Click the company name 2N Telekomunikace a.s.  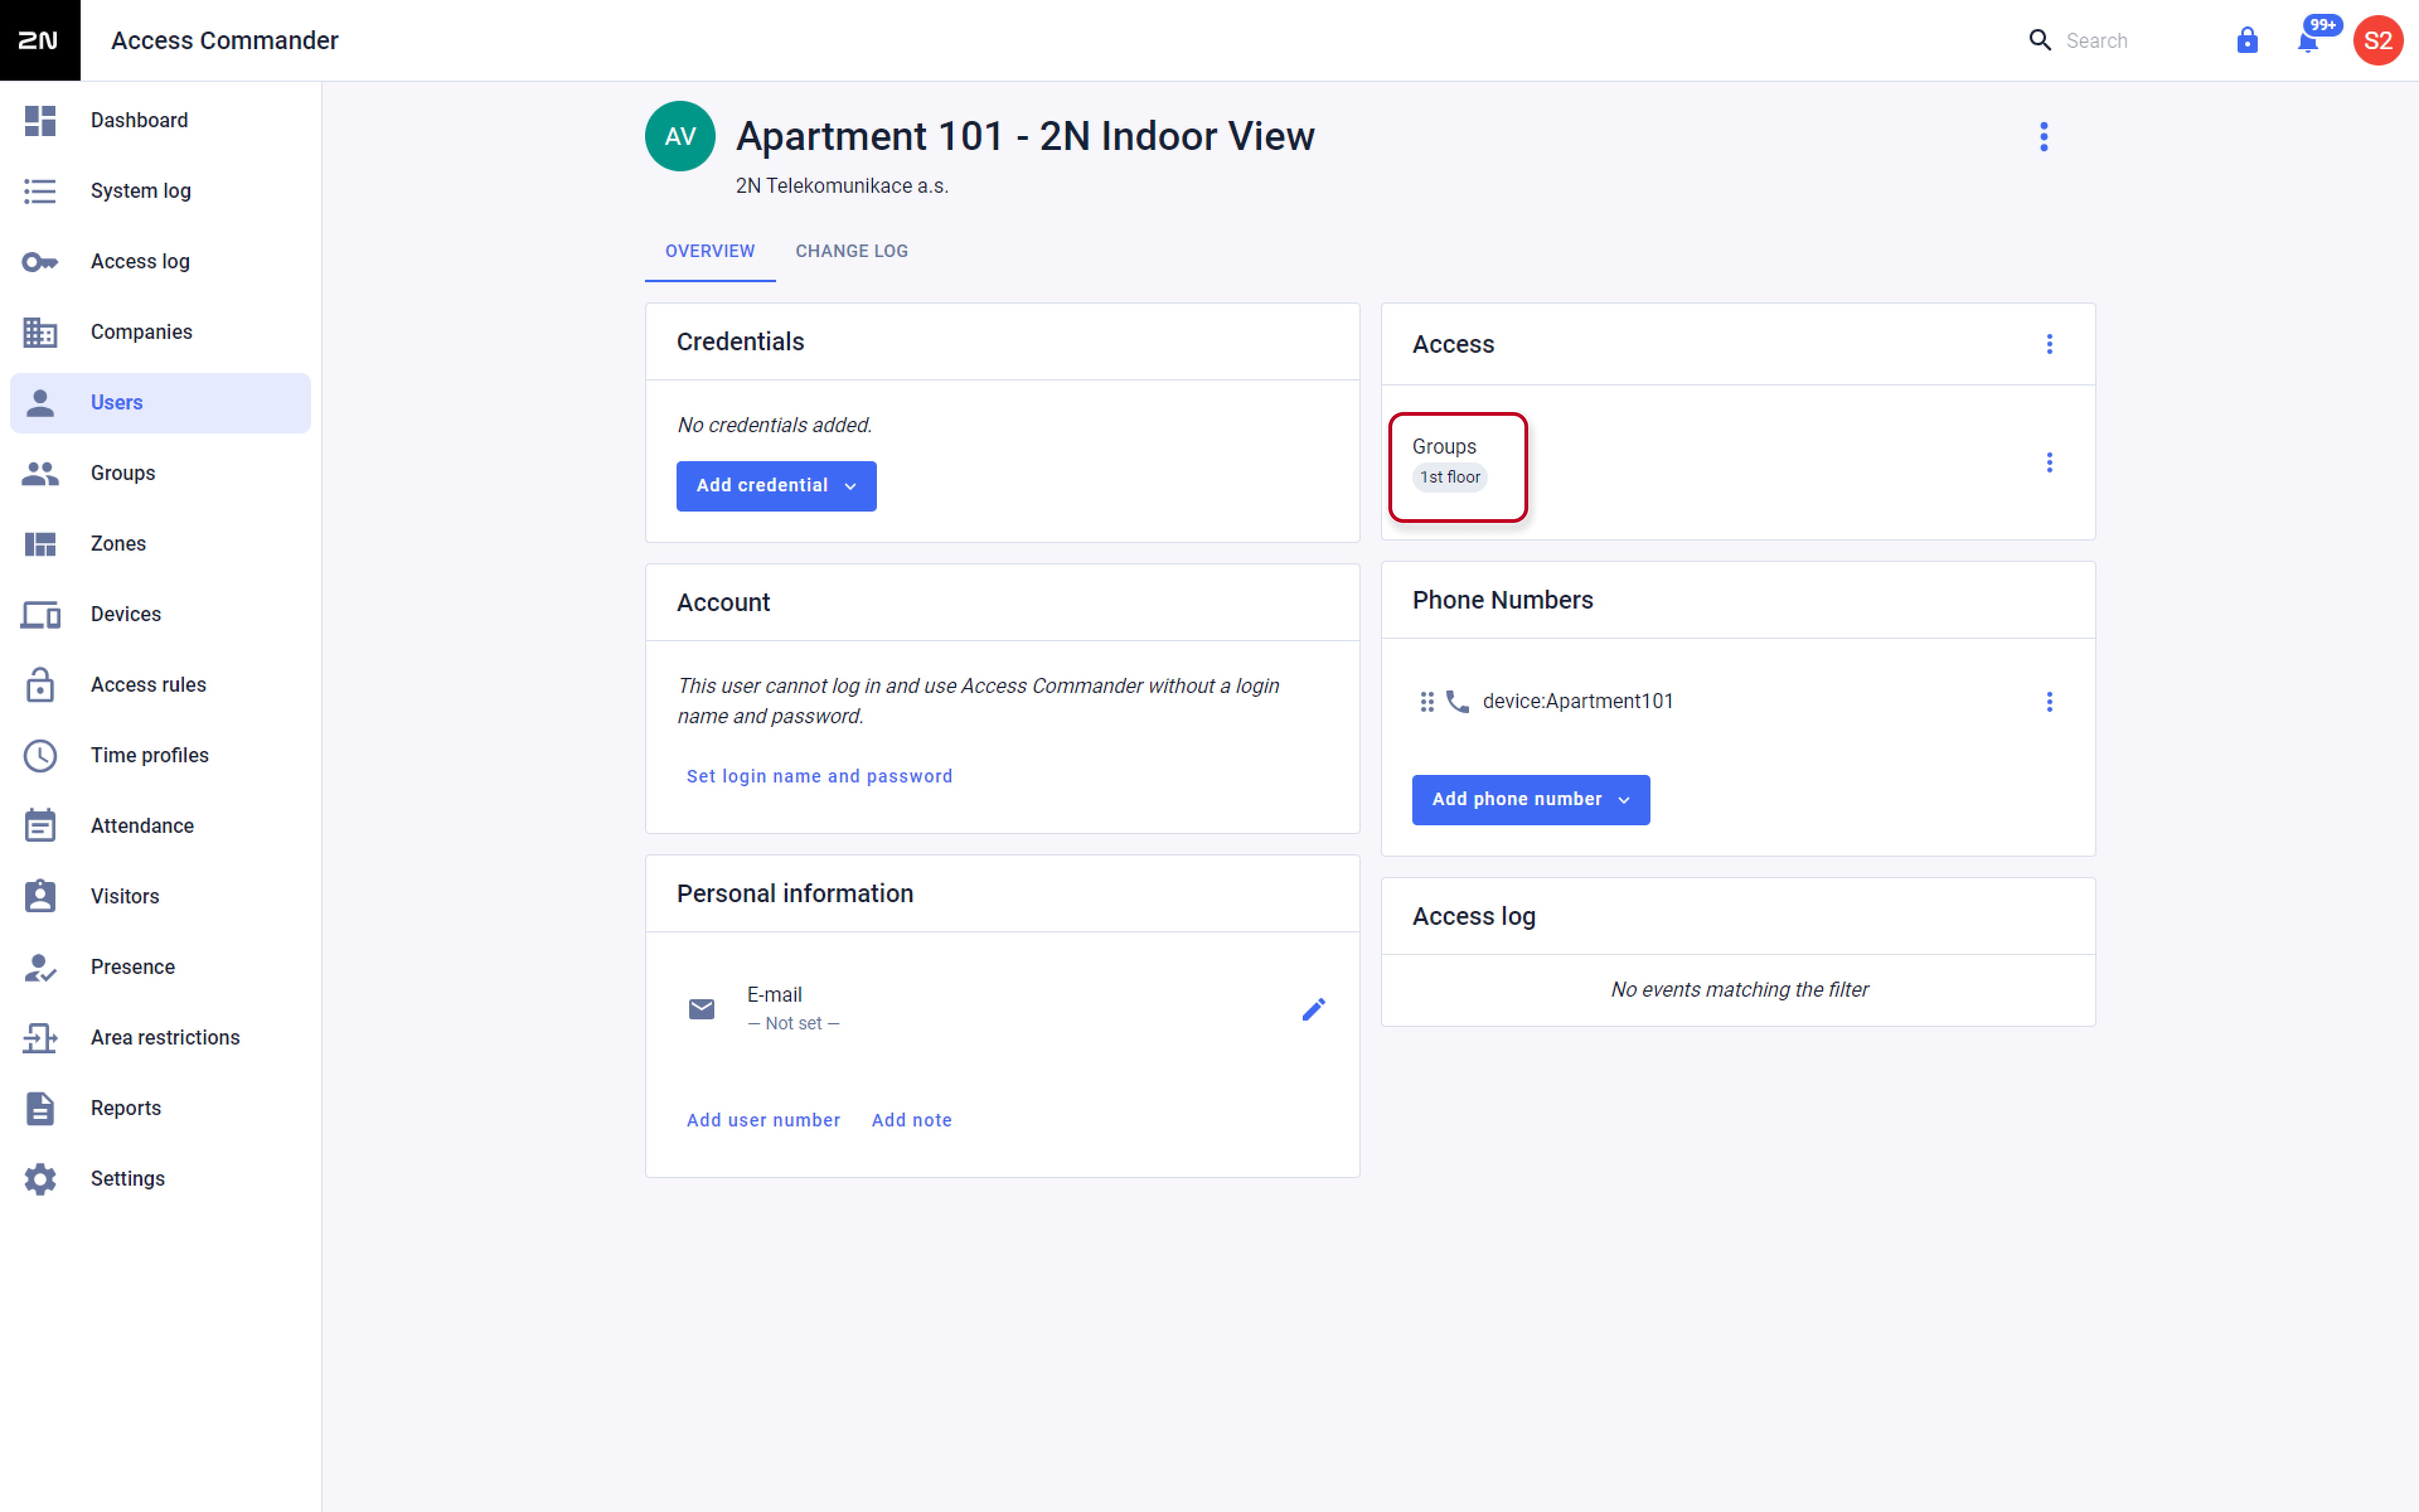point(842,186)
